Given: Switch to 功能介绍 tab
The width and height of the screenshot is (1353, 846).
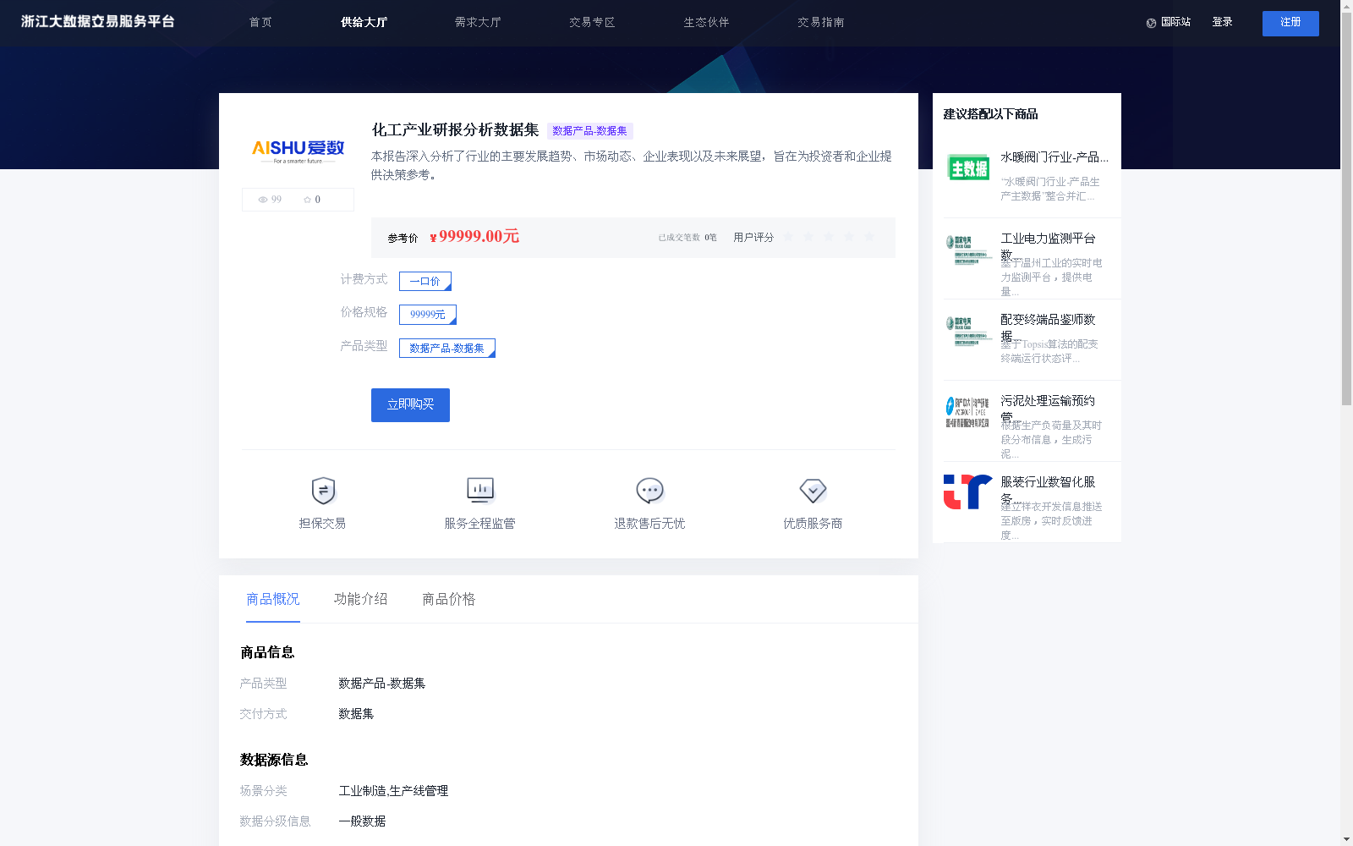Looking at the screenshot, I should pos(361,599).
